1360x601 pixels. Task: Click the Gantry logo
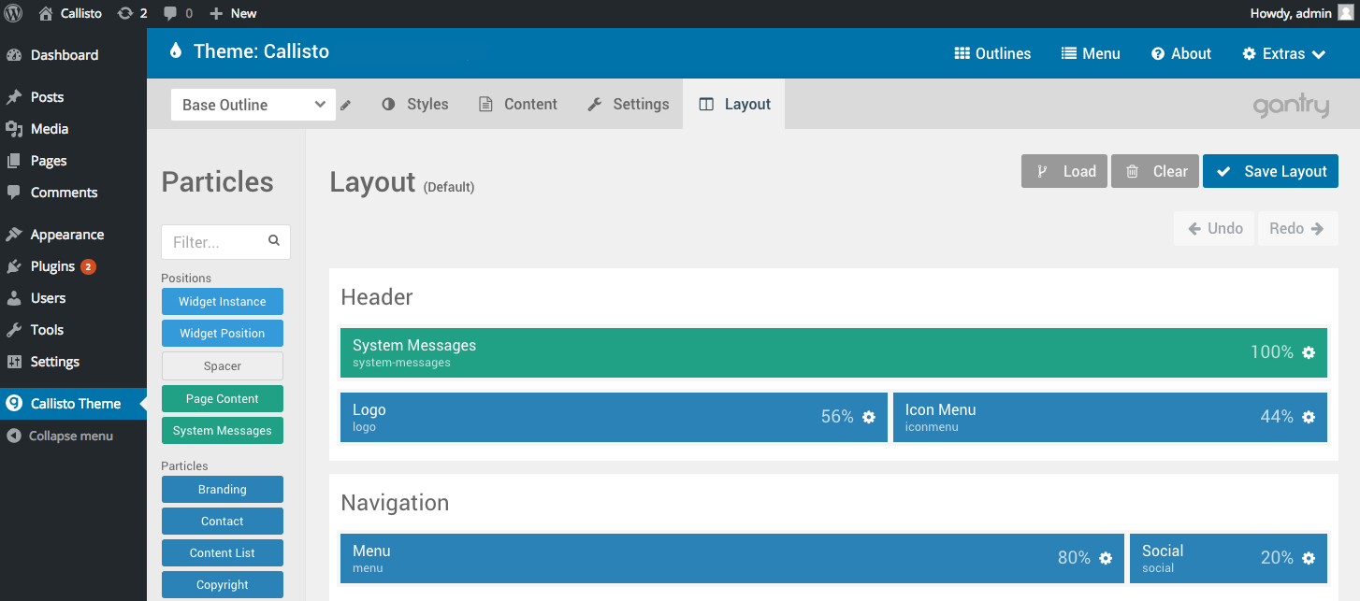1291,106
